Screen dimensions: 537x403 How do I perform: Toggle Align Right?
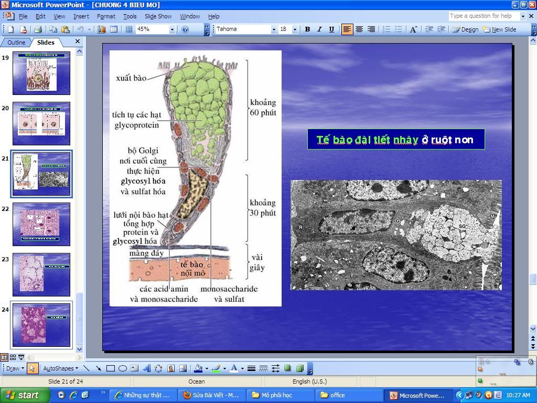click(371, 29)
